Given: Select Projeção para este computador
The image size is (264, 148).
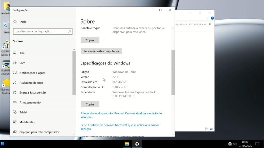Looking at the screenshot, I should pyautogui.click(x=39, y=132).
